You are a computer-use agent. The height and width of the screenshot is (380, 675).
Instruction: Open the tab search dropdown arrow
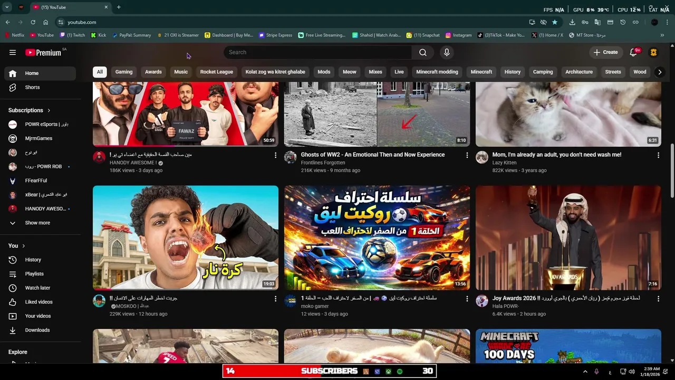(x=7, y=7)
